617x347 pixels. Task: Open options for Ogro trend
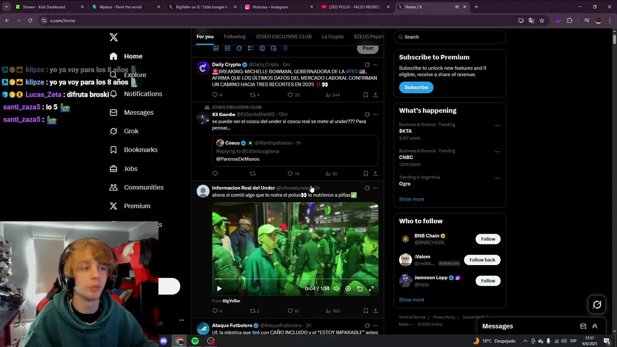tap(497, 178)
